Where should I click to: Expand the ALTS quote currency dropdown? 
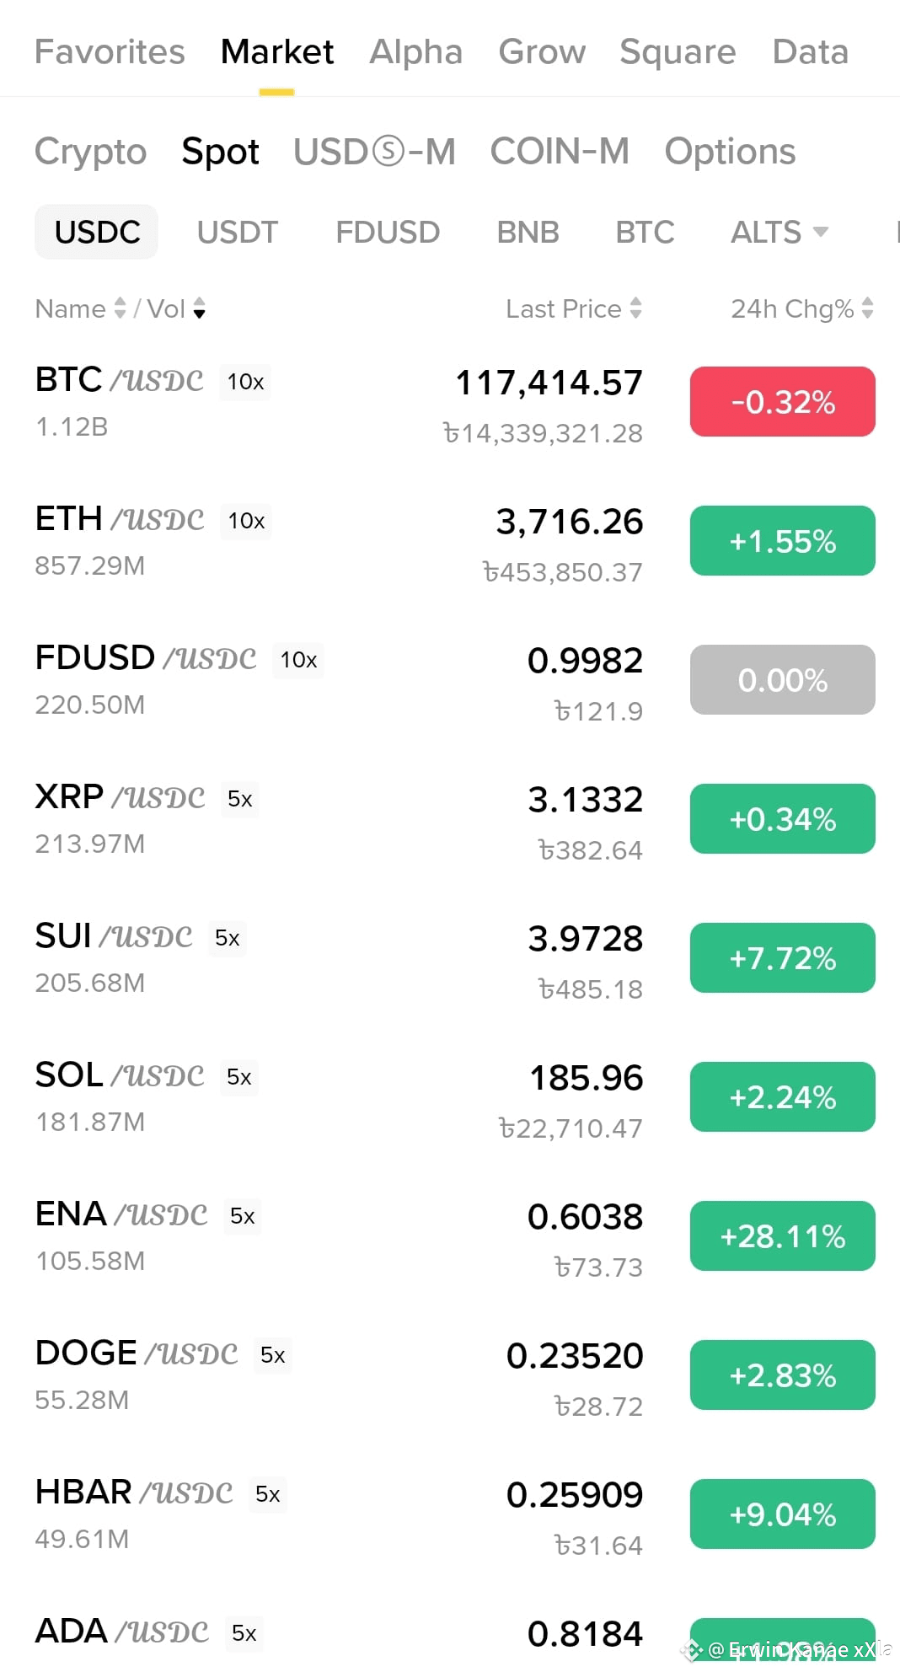click(x=779, y=232)
